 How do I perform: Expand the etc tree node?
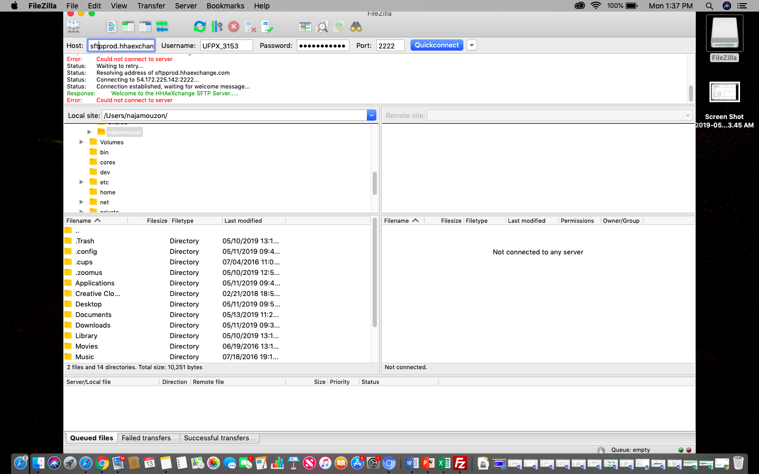(81, 182)
